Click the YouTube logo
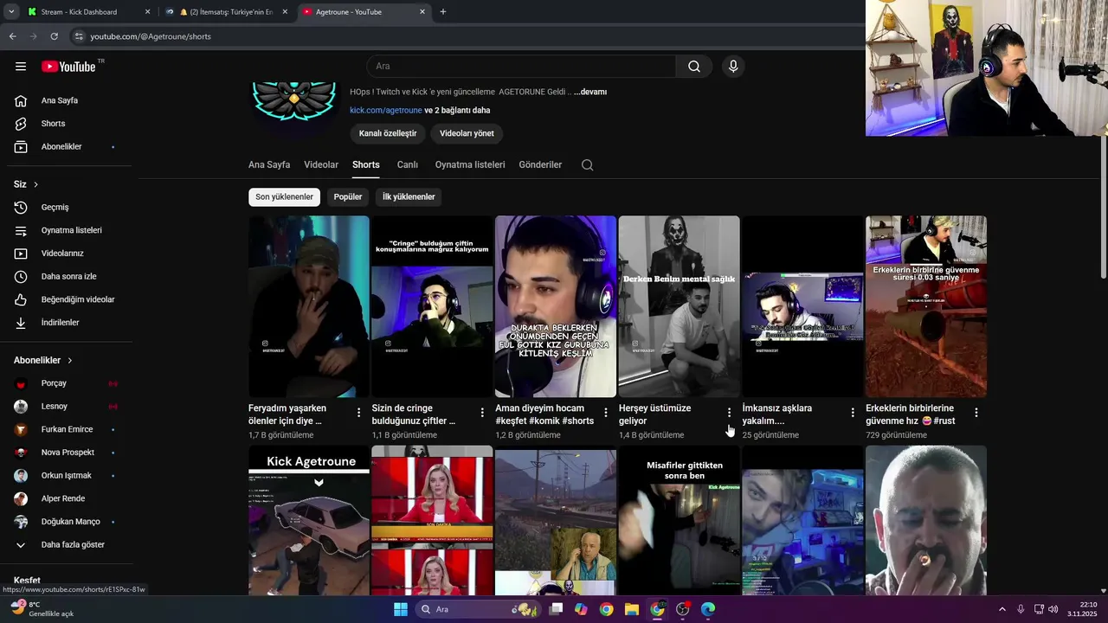Viewport: 1108px width, 623px height. coord(68,67)
